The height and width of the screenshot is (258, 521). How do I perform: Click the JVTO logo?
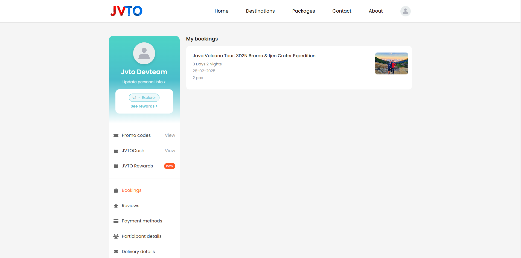pyautogui.click(x=126, y=11)
